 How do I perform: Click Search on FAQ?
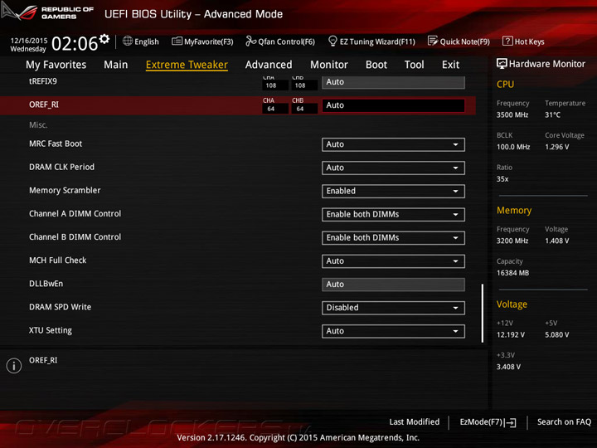(x=564, y=421)
